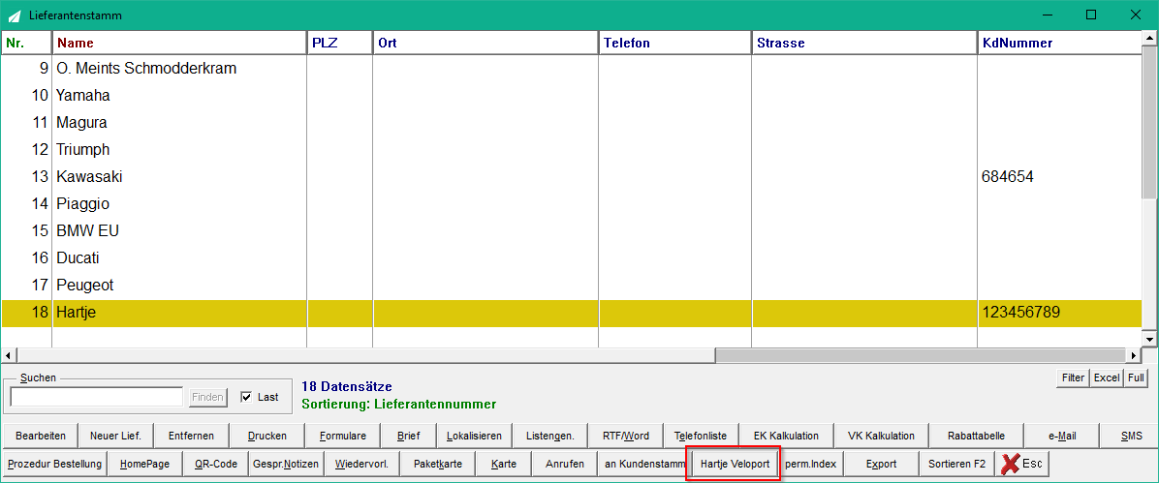This screenshot has width=1159, height=483.
Task: Select the highlighted Hartje row
Action: [x=572, y=313]
